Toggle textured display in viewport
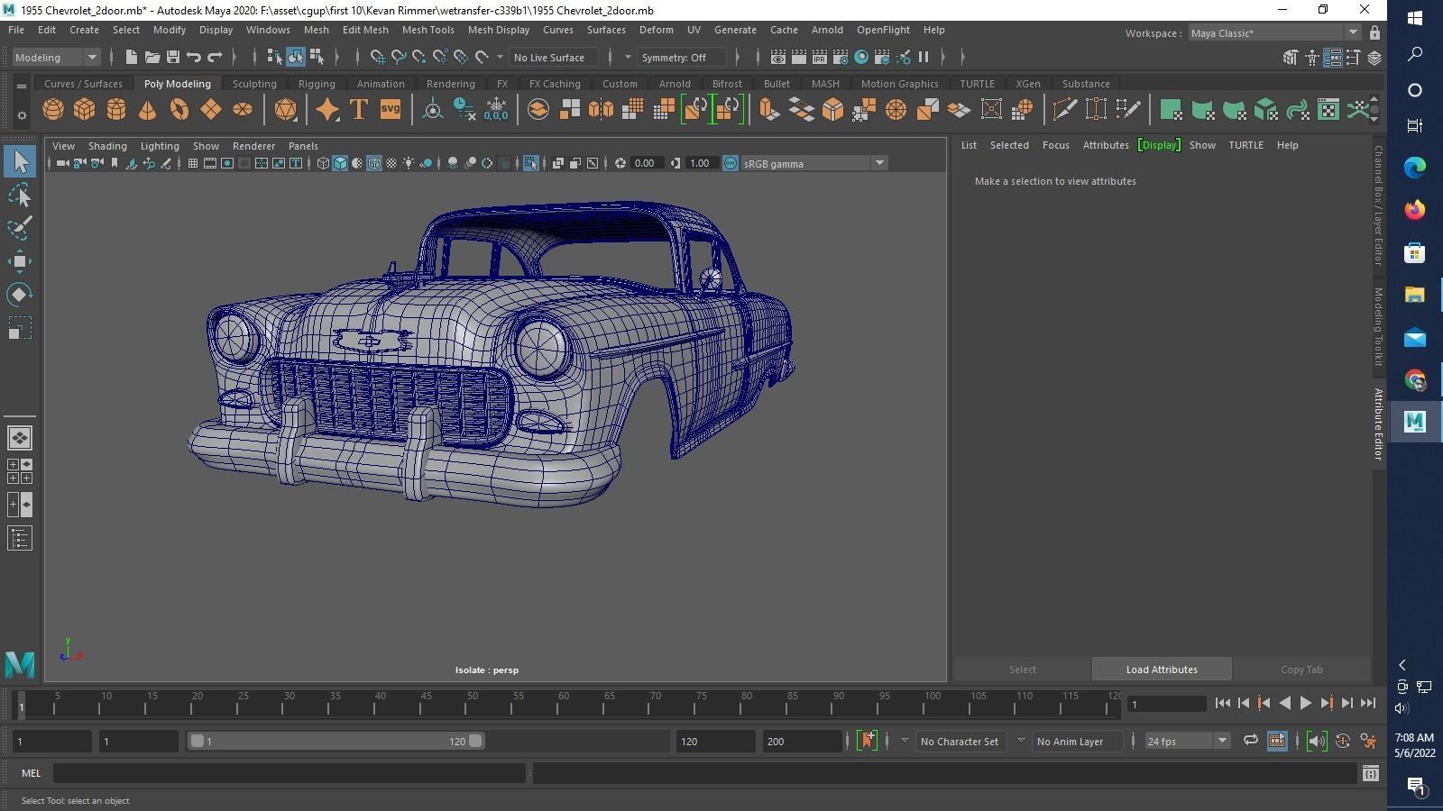The width and height of the screenshot is (1443, 811). pyautogui.click(x=391, y=163)
